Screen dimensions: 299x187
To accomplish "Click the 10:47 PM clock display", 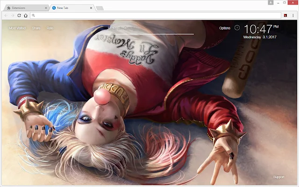I will click(x=261, y=29).
